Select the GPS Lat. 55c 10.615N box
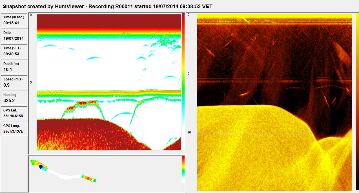The image size is (359, 193). point(14,113)
